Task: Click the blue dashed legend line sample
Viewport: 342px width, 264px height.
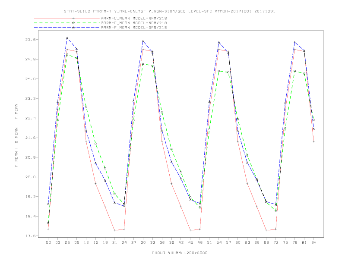Action: pyautogui.click(x=67, y=28)
